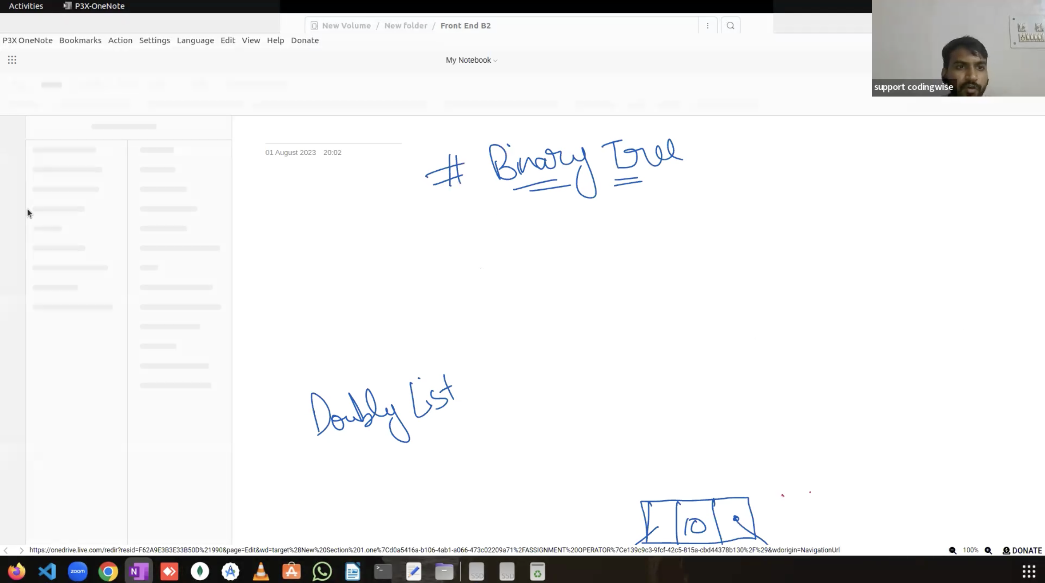This screenshot has width=1045, height=583.
Task: Open AnyDesk red icon in the dock
Action: tap(169, 572)
